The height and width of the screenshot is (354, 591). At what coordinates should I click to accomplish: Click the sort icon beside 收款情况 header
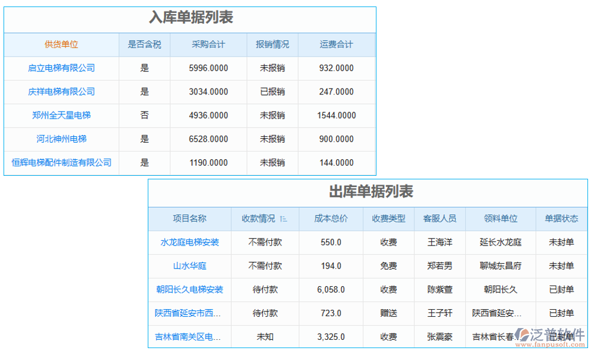pyautogui.click(x=284, y=218)
